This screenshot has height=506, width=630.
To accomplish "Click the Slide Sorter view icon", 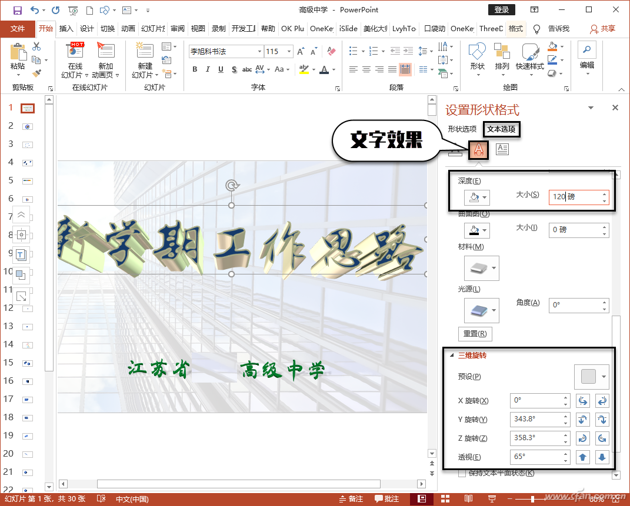I will point(444,498).
